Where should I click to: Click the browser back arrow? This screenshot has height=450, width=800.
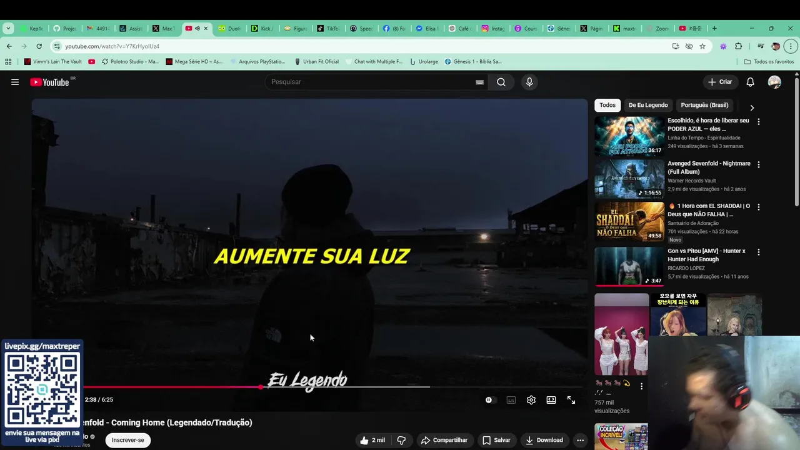(x=9, y=46)
